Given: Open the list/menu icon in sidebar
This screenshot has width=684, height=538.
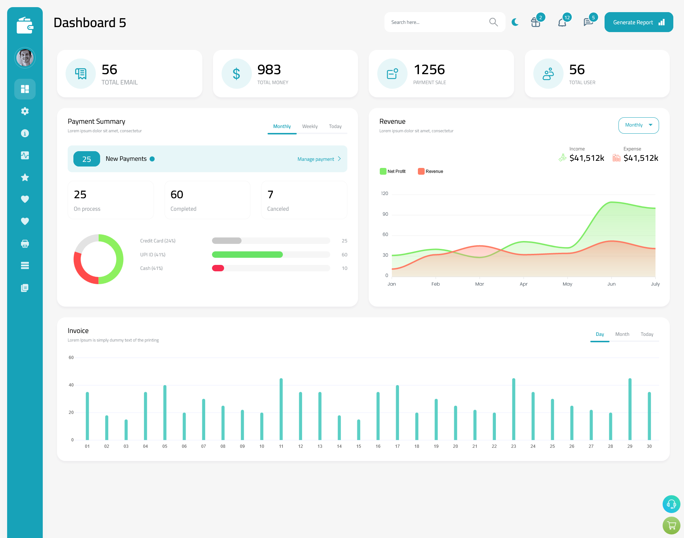Looking at the screenshot, I should tap(25, 265).
